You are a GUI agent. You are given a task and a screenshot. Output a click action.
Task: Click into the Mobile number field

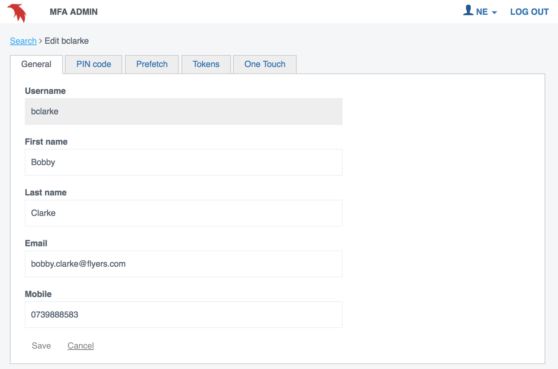point(184,315)
